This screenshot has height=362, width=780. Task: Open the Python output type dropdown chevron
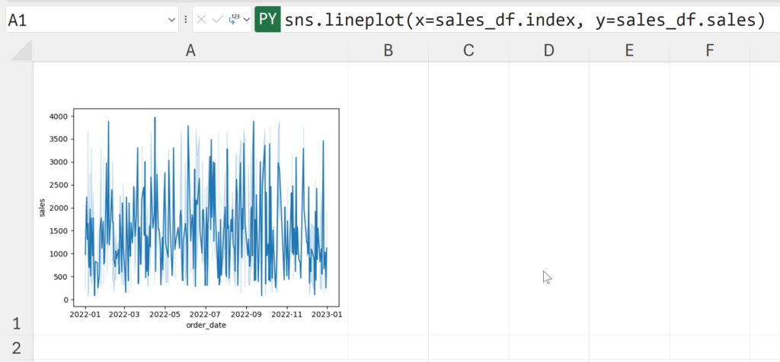click(x=246, y=21)
